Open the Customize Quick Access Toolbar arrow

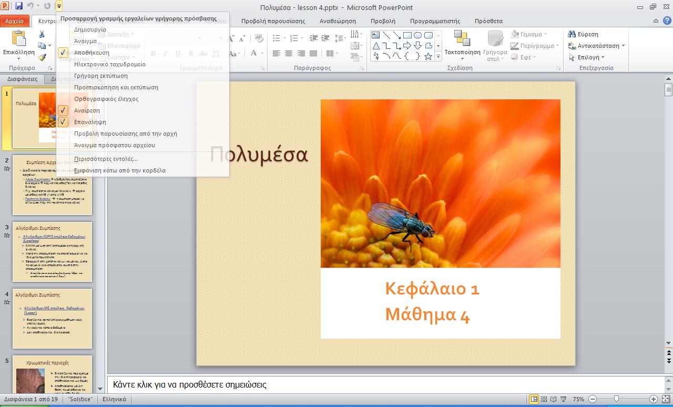click(x=59, y=6)
